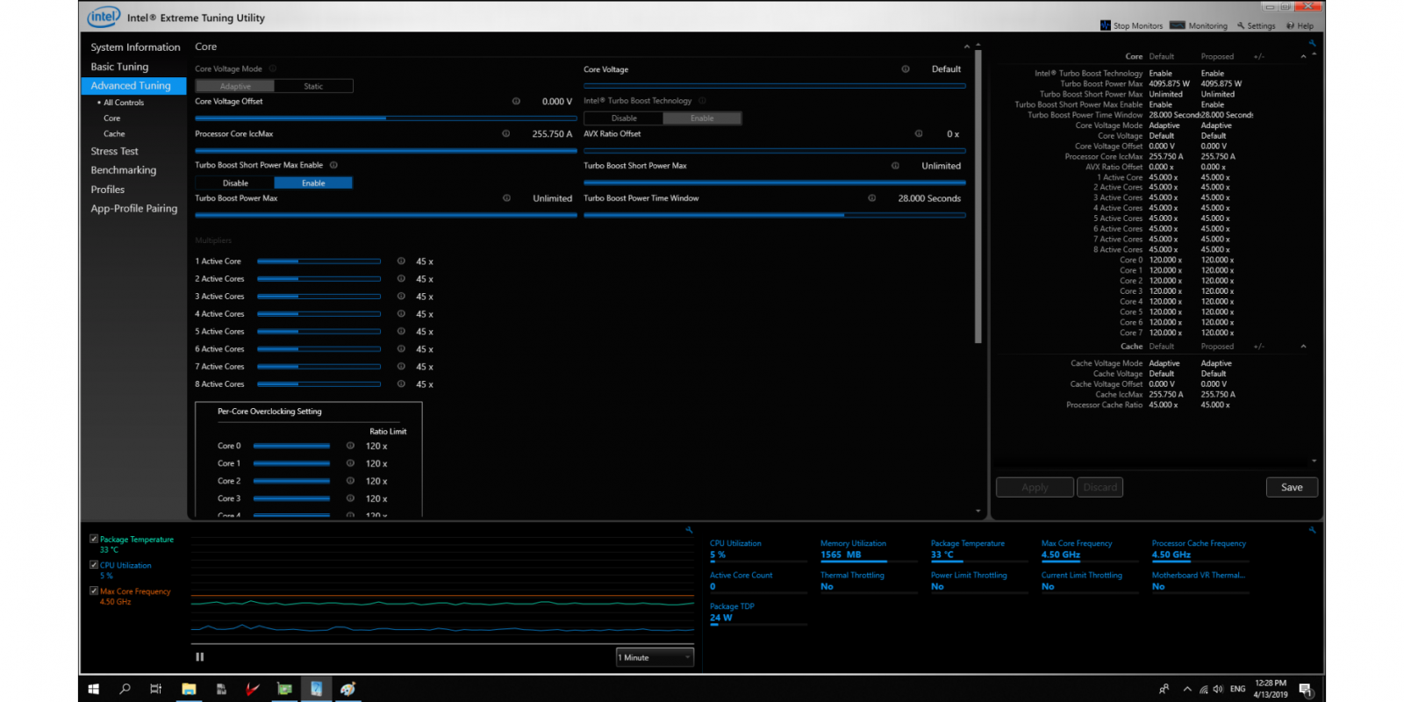Open Windows taskbar search
The height and width of the screenshot is (702, 1404).
(x=125, y=689)
